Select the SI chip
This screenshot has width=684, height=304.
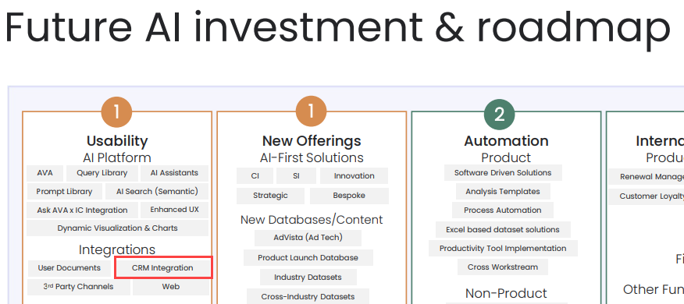[296, 176]
